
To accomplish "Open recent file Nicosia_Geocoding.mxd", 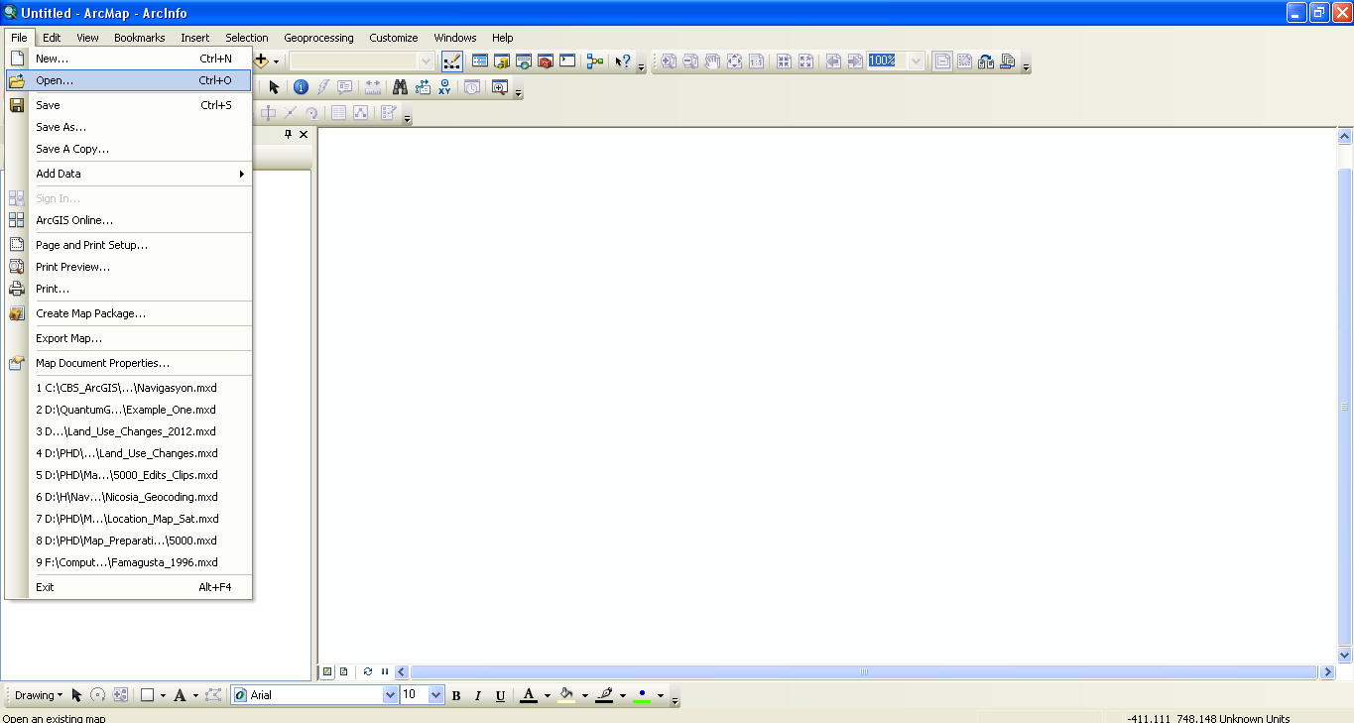I will 127,497.
